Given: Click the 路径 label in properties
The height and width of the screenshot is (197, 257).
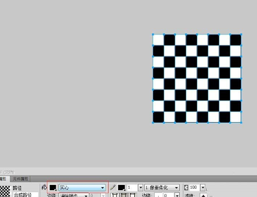Looking at the screenshot, I should 17,188.
